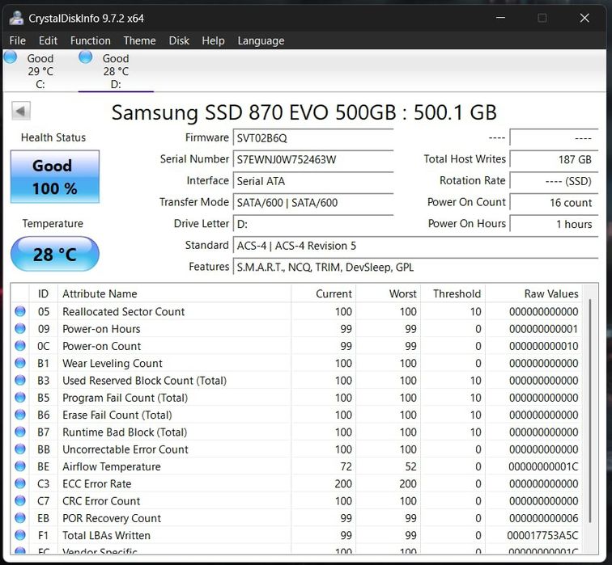The height and width of the screenshot is (565, 612).
Task: Click the Features S.M.A.R.T., NCQ field
Action: (x=415, y=267)
